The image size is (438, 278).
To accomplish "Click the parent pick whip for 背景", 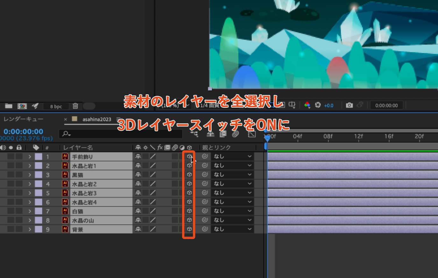I will (x=205, y=229).
